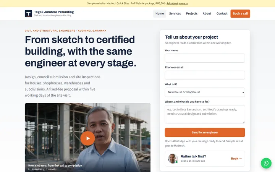Open the Contact page
The width and height of the screenshot is (275, 172).
tap(222, 13)
